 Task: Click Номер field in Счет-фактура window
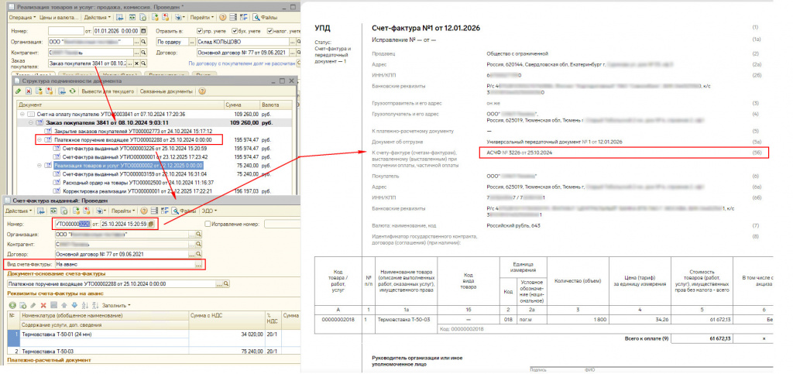(x=75, y=224)
